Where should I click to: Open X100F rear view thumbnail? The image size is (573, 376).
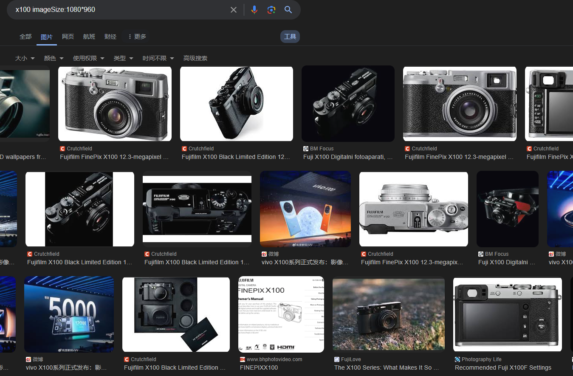point(508,314)
